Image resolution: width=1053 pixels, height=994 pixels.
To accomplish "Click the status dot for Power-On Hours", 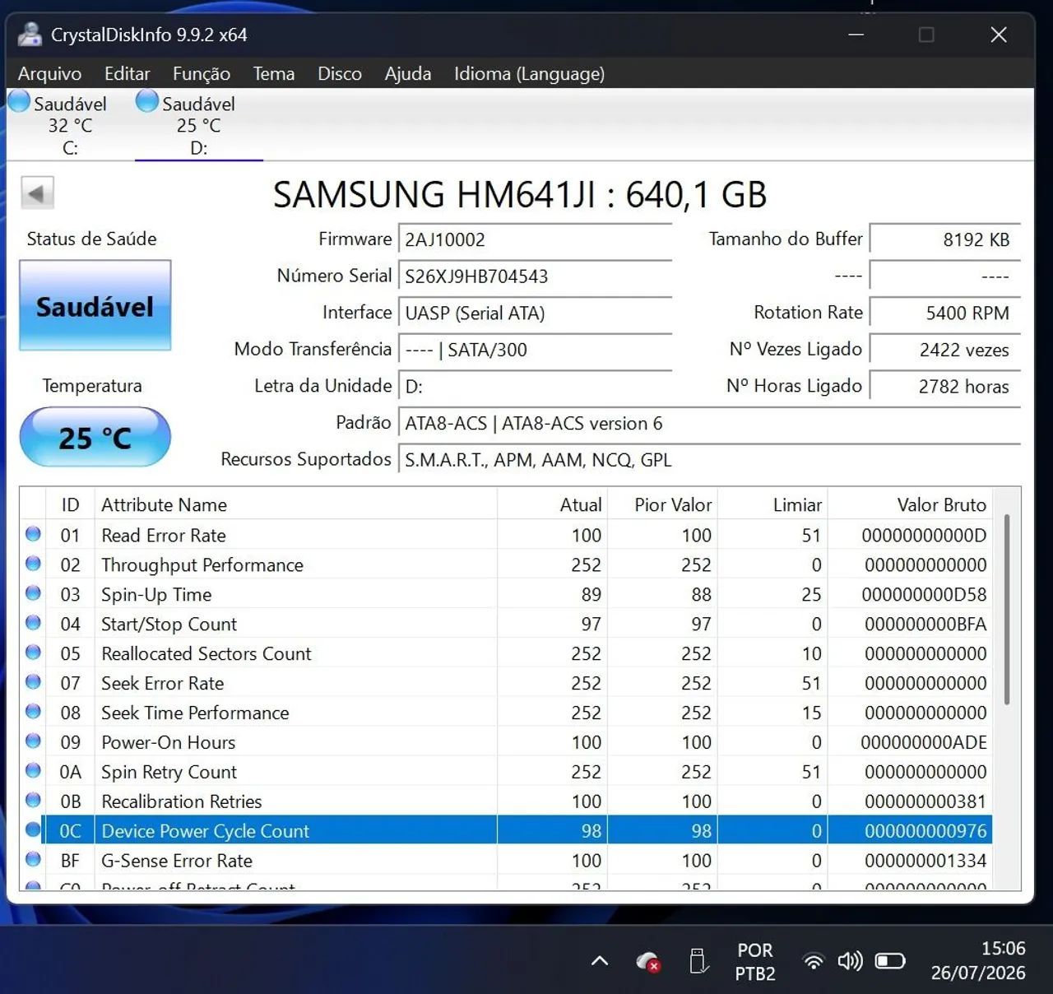I will tap(33, 741).
